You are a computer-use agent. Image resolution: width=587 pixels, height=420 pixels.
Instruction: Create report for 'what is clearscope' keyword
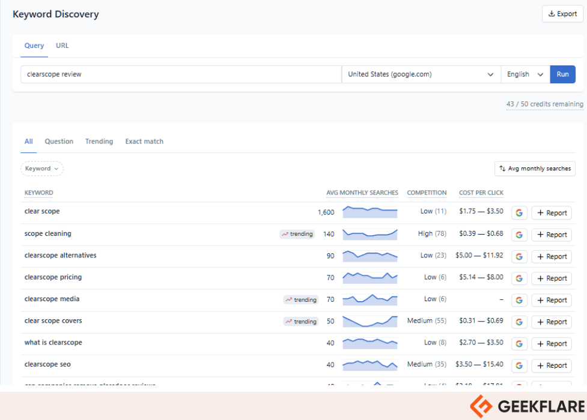click(x=552, y=344)
